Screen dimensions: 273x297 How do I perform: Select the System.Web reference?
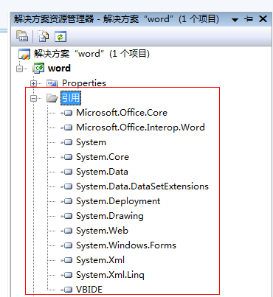(x=102, y=231)
